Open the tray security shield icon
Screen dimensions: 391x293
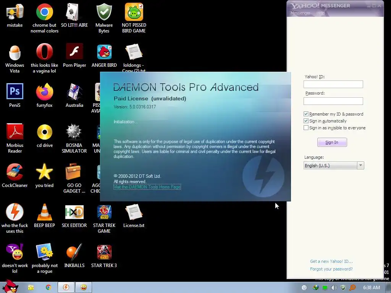(343, 288)
